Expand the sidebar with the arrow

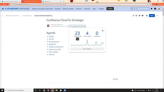[x=2, y=16]
